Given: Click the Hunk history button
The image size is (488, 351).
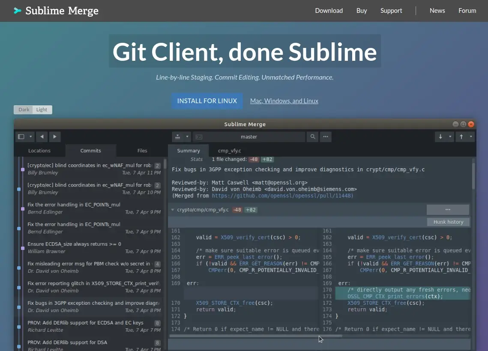Looking at the screenshot, I should 448,222.
